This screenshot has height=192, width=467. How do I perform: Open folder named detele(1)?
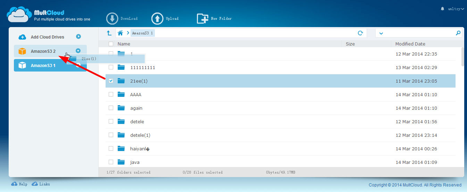140,135
